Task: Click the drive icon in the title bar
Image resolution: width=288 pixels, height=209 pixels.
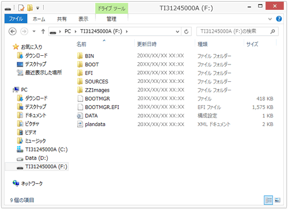Action: point(8,9)
